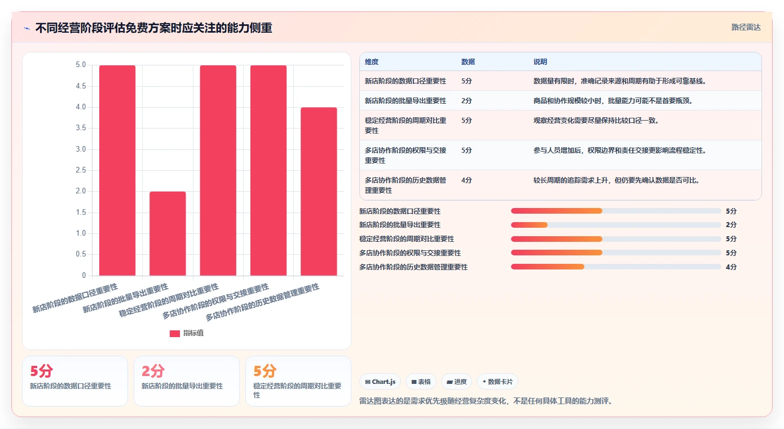The height and width of the screenshot is (429, 784).
Task: Toggle the 指标值 legend color swatch
Action: (175, 333)
